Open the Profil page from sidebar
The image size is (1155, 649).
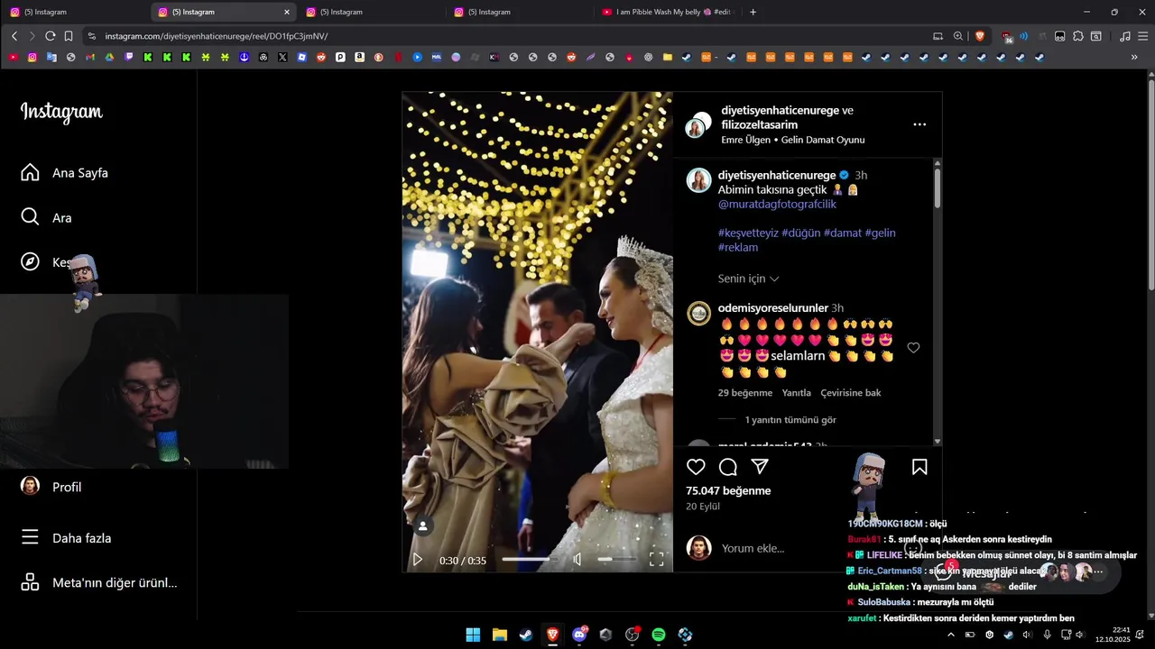pyautogui.click(x=51, y=486)
